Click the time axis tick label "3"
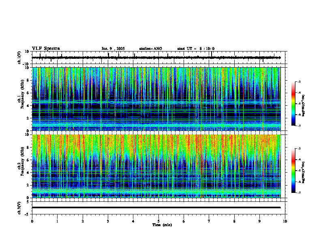This screenshot has width=321, height=248. point(108,221)
